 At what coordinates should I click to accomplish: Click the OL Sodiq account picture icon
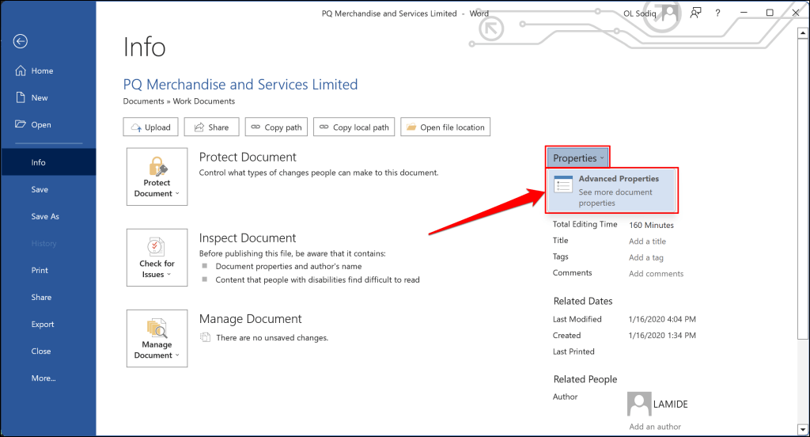pyautogui.click(x=670, y=13)
